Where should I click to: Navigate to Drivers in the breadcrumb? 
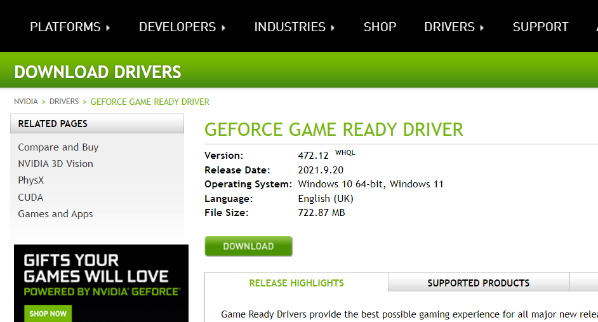(64, 102)
